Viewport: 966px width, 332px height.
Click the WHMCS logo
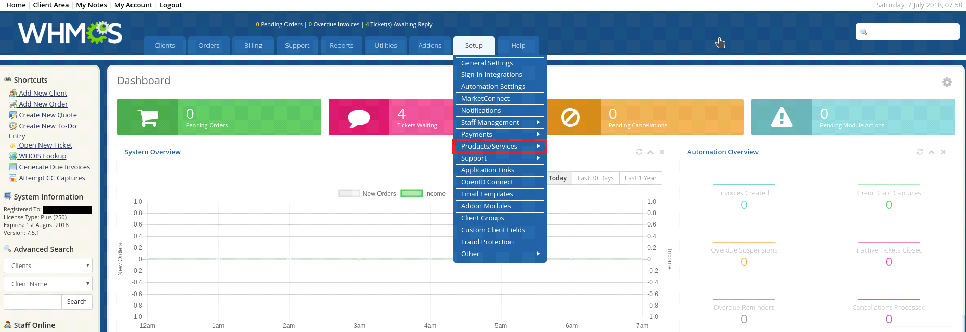(70, 33)
